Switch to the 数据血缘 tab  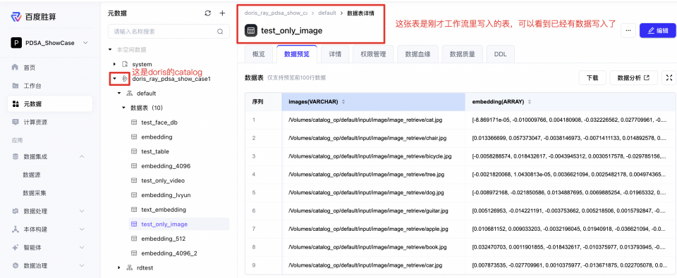(417, 54)
